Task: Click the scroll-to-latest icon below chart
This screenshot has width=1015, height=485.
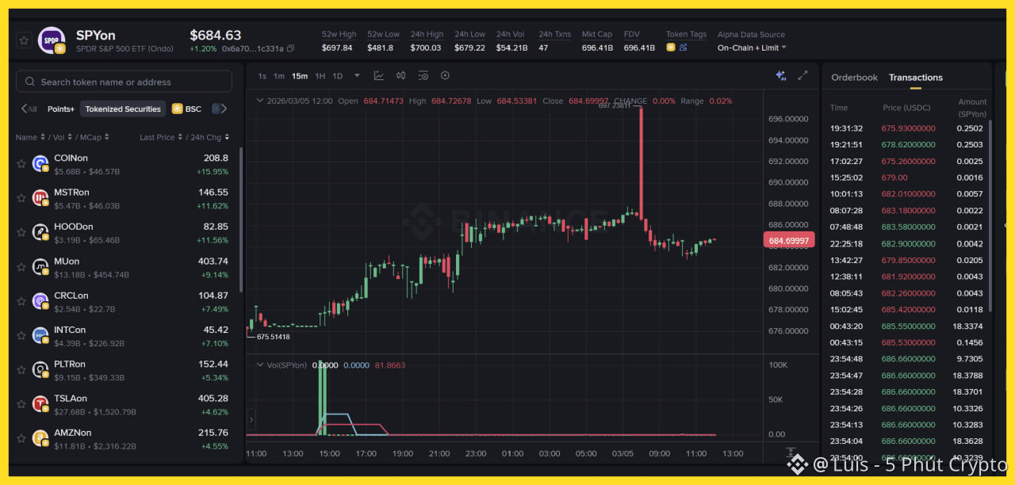Action: (x=791, y=454)
